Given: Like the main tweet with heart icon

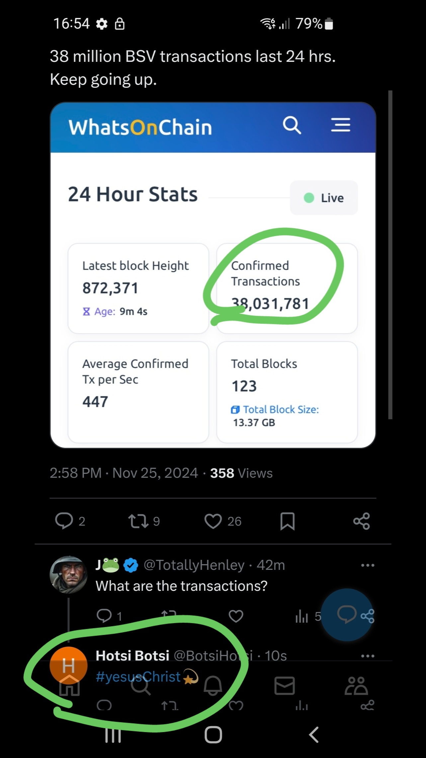Looking at the screenshot, I should pos(213,521).
